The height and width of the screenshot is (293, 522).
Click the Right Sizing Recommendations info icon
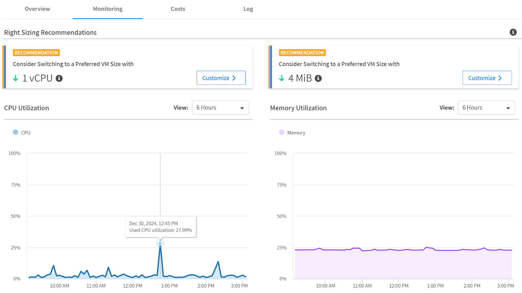(513, 32)
